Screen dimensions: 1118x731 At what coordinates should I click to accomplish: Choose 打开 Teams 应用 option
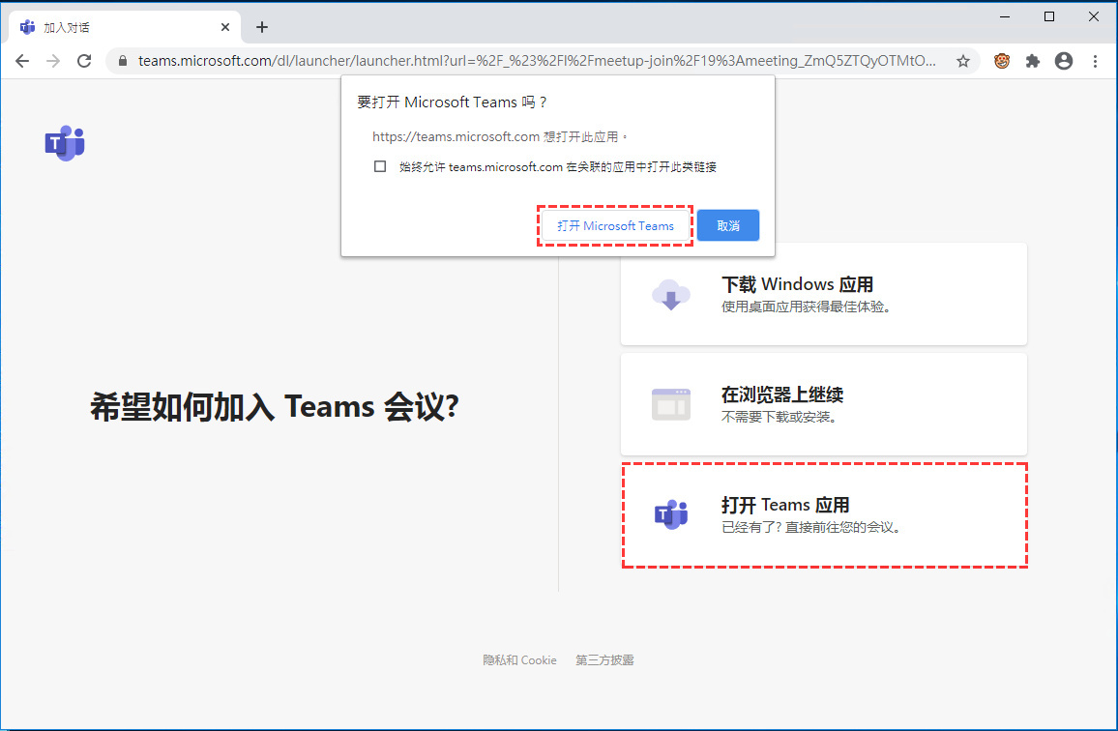click(824, 515)
